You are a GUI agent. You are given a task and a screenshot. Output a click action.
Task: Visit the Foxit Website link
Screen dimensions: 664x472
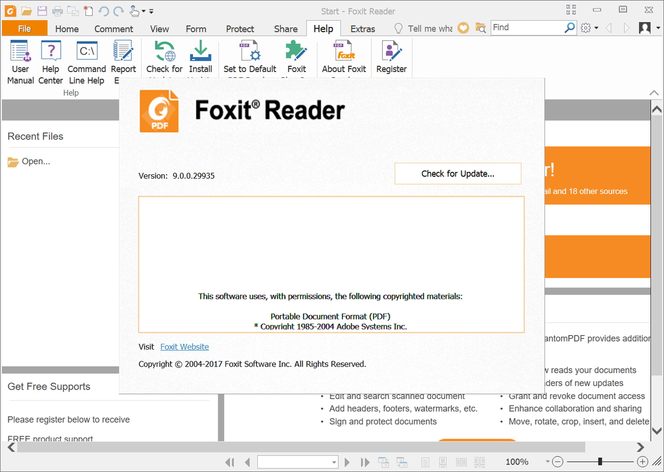(x=184, y=346)
